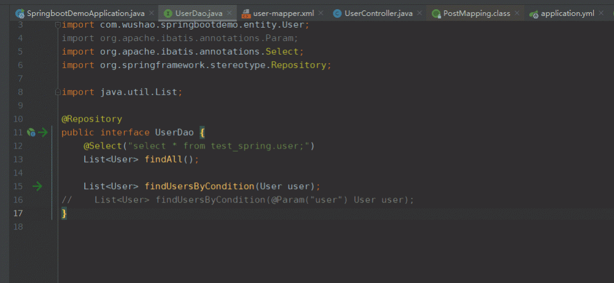Click the commented findUsersByCondition on line 16
This screenshot has height=283, width=614.
point(211,200)
